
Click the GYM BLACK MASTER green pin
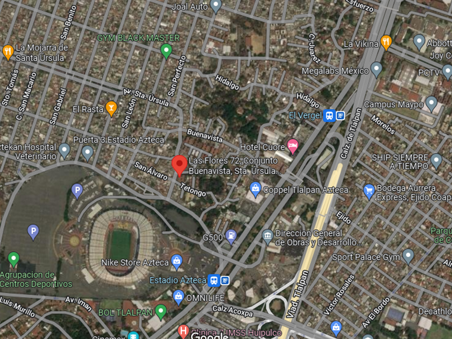[166, 52]
